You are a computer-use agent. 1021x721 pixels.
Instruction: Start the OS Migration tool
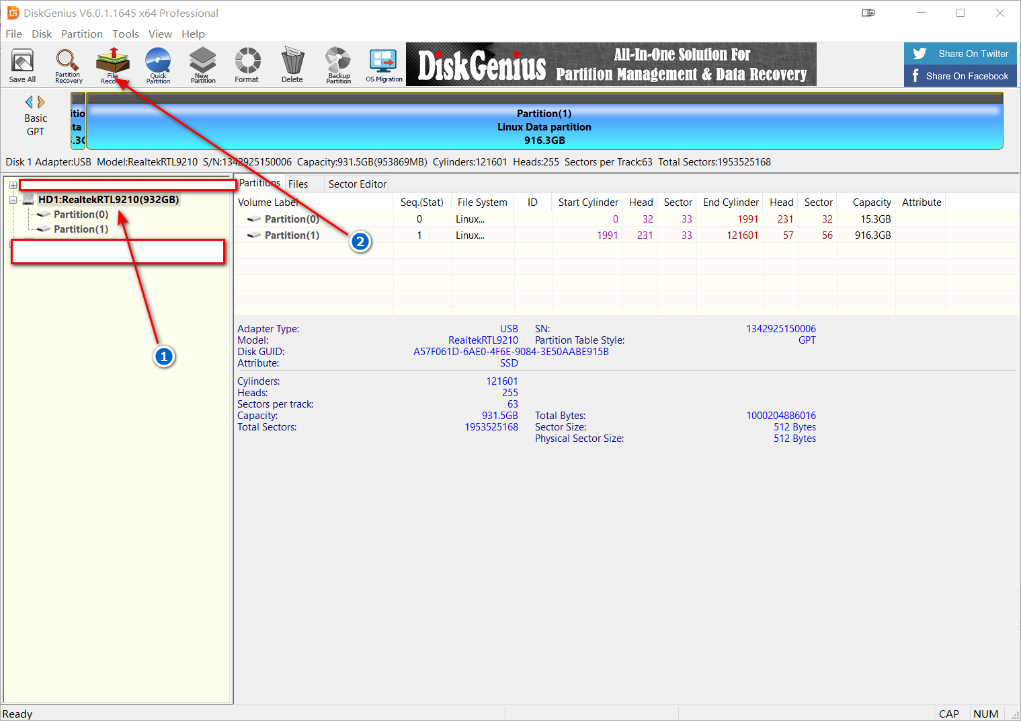point(384,66)
